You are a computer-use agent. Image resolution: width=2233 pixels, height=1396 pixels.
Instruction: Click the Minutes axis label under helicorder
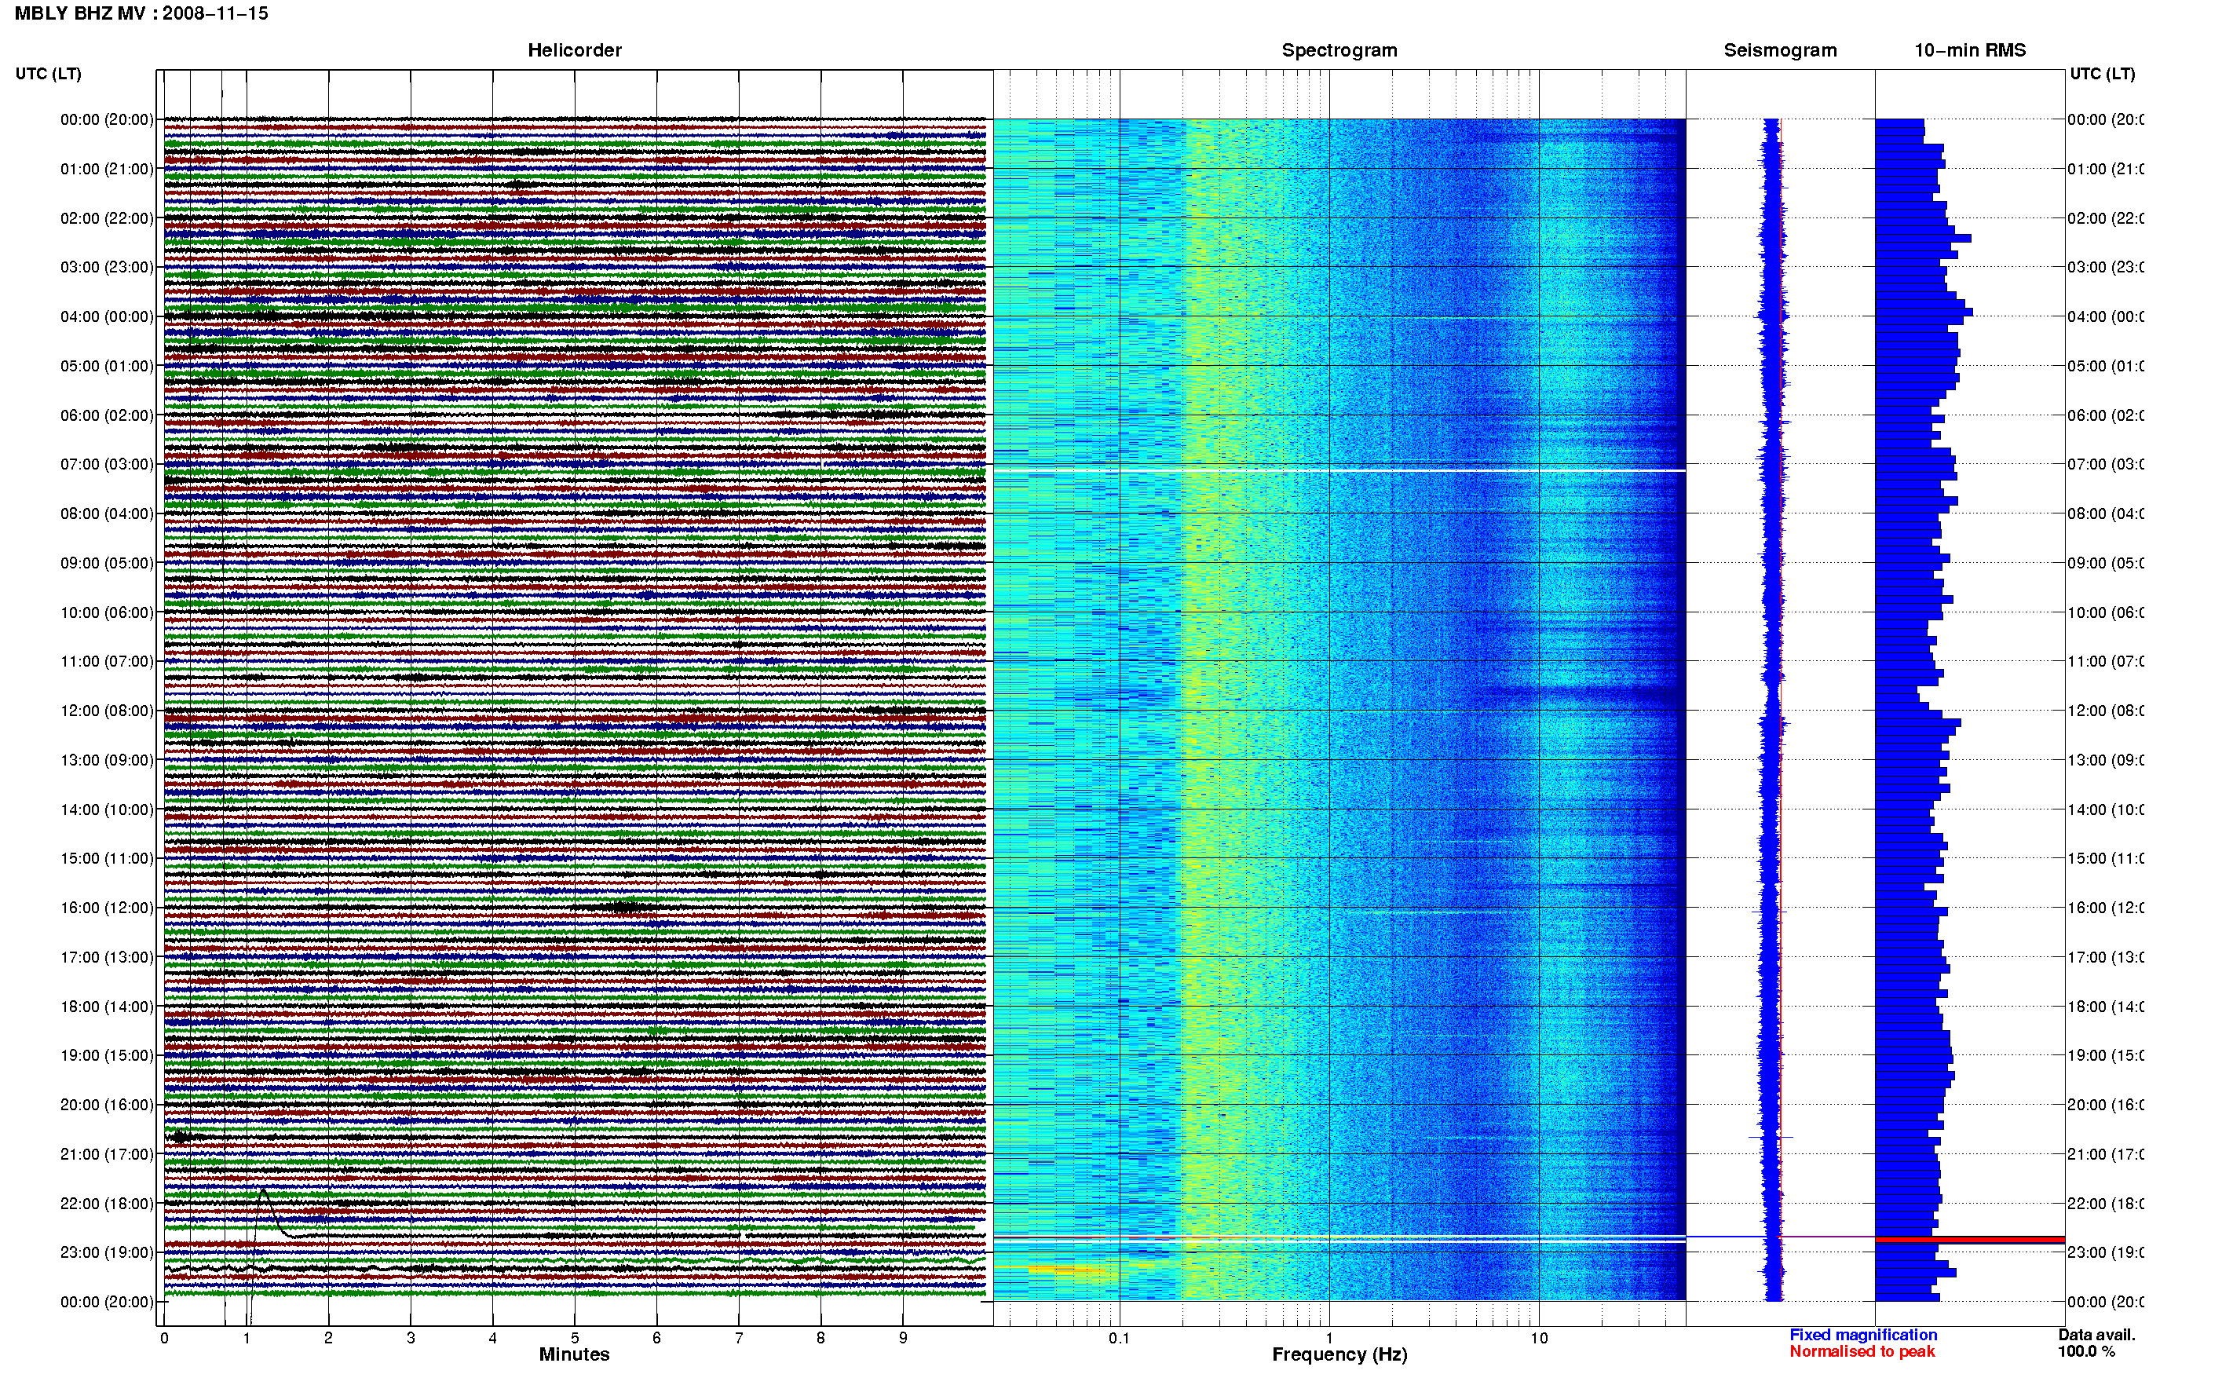point(574,1354)
